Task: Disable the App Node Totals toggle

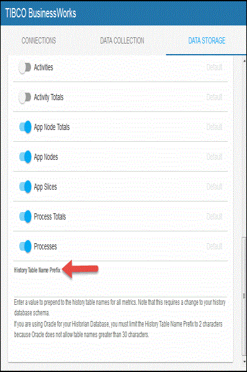Action: point(25,127)
